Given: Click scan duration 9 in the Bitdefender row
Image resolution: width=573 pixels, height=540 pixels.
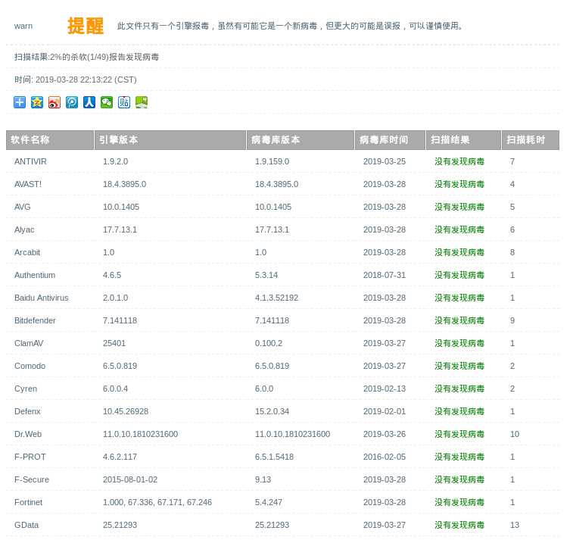Looking at the screenshot, I should tap(512, 320).
